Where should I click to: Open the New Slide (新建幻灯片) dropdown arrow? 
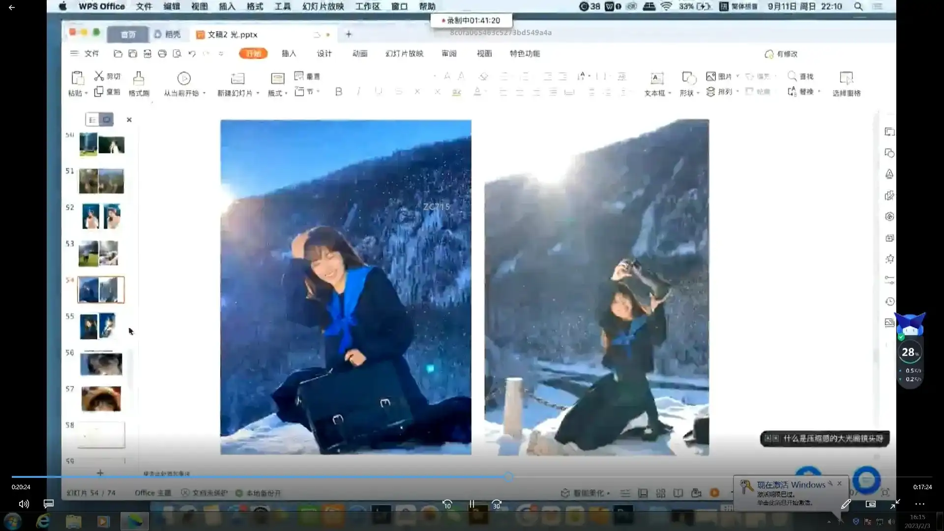[258, 92]
